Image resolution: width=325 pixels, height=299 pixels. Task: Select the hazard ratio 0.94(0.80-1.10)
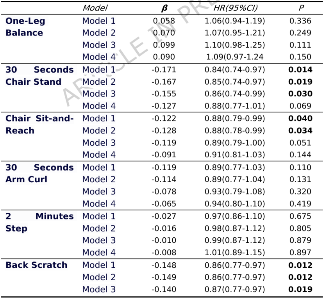pyautogui.click(x=234, y=204)
